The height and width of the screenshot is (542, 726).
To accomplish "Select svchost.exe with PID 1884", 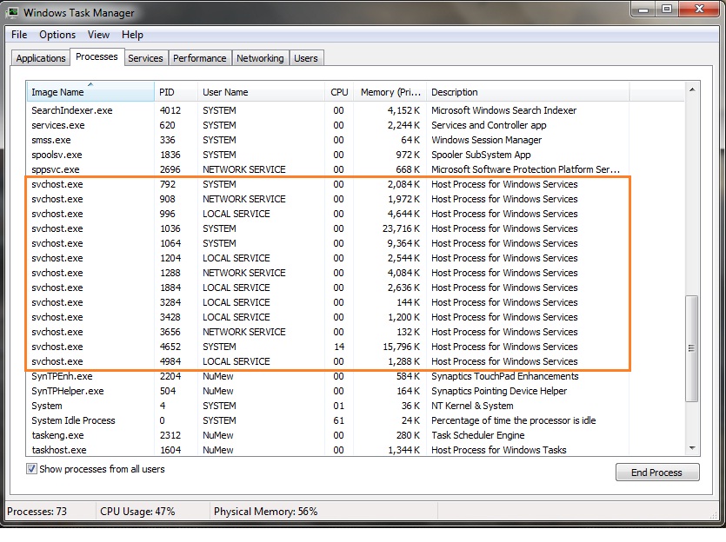I will 328,288.
